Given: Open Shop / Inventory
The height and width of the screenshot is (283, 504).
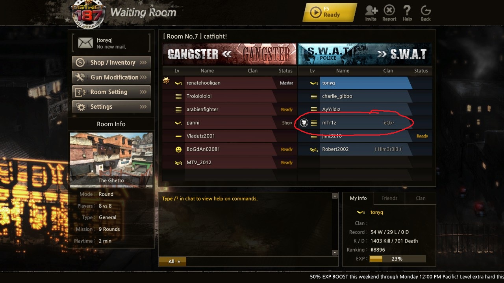Looking at the screenshot, I should coord(111,62).
